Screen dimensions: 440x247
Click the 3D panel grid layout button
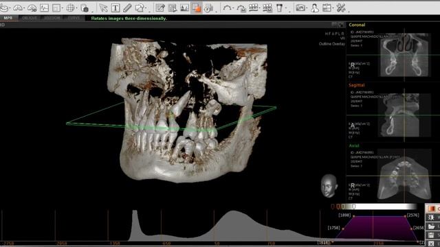(334, 25)
